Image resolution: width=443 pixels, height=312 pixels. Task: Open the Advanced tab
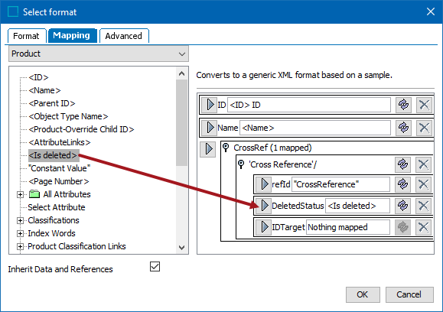(x=124, y=36)
